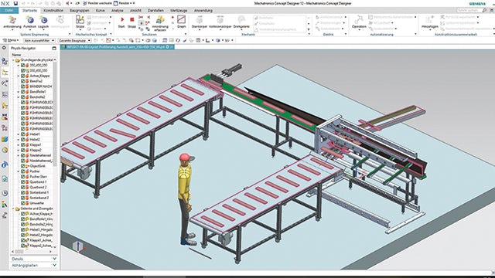Open the Simulieren group expander arrow
Screen dimensions: 495x278
185,34
